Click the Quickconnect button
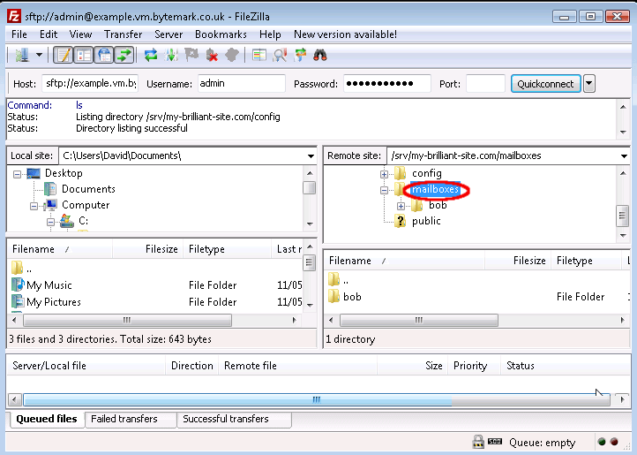 (545, 84)
